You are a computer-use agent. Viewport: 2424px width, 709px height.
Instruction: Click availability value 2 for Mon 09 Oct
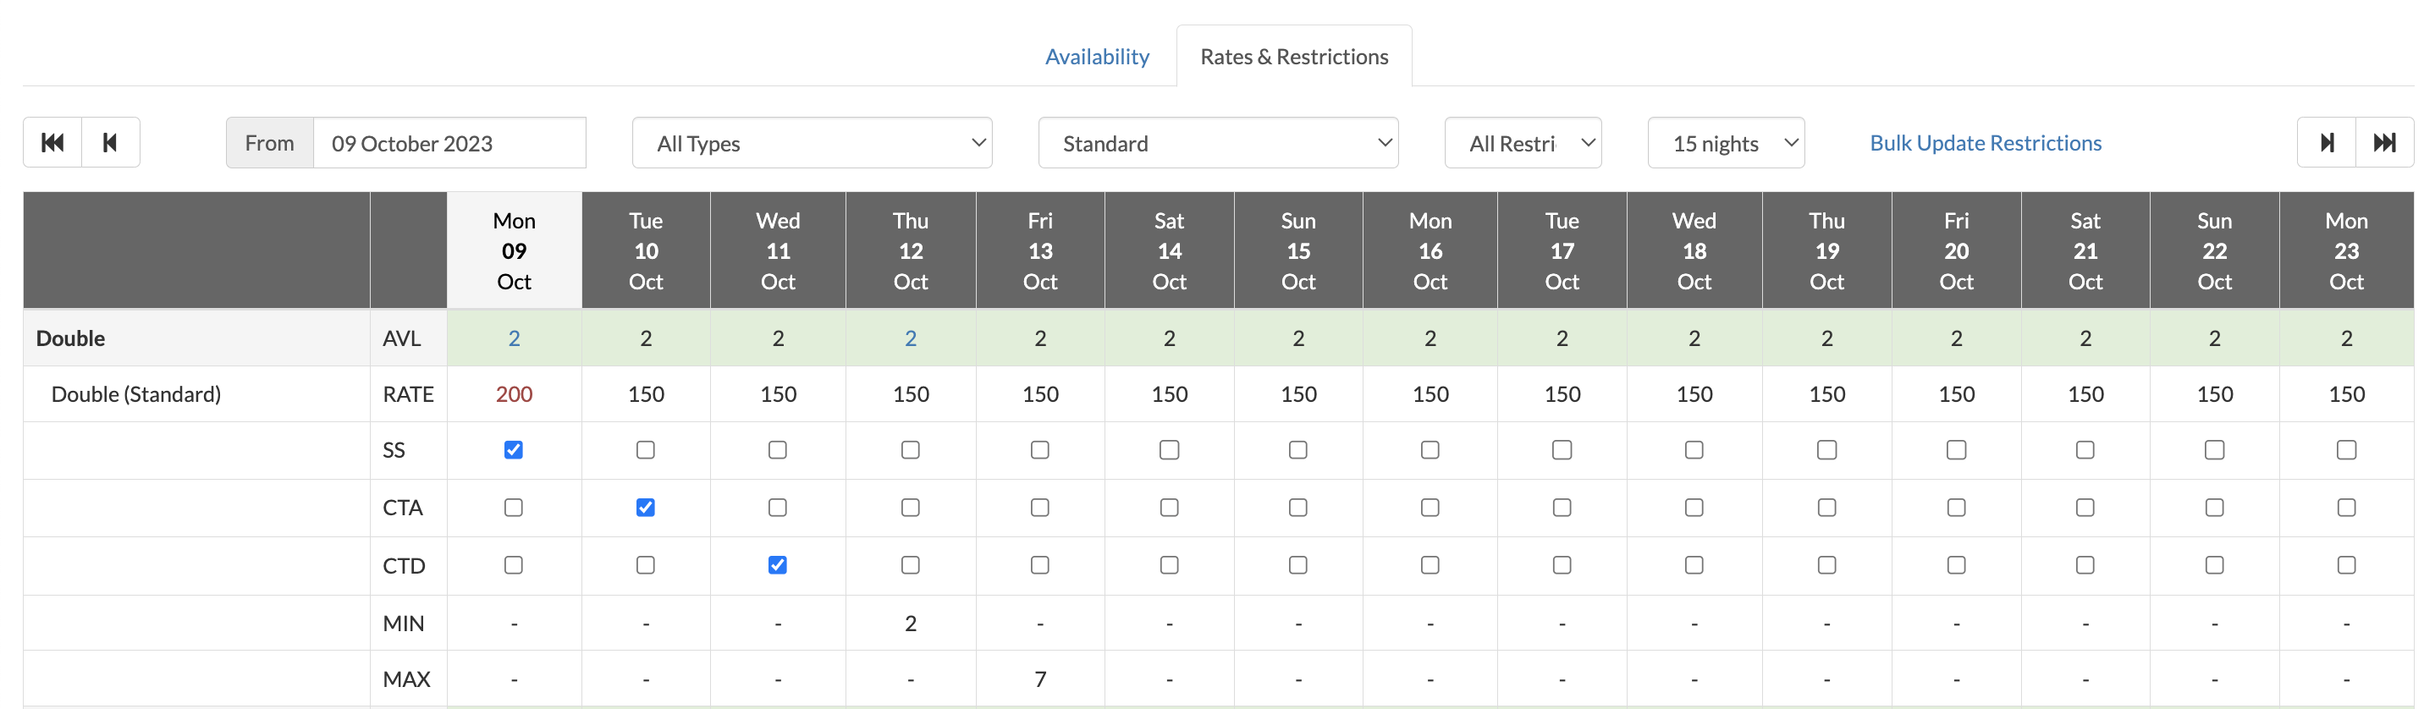pyautogui.click(x=515, y=338)
